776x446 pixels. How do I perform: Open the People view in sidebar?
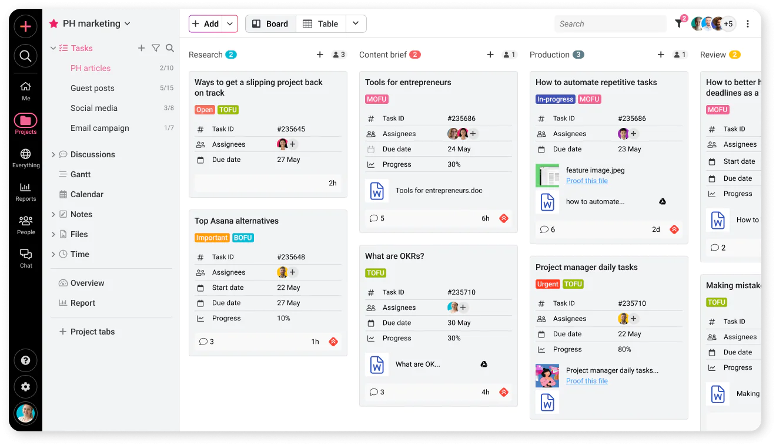tap(25, 225)
